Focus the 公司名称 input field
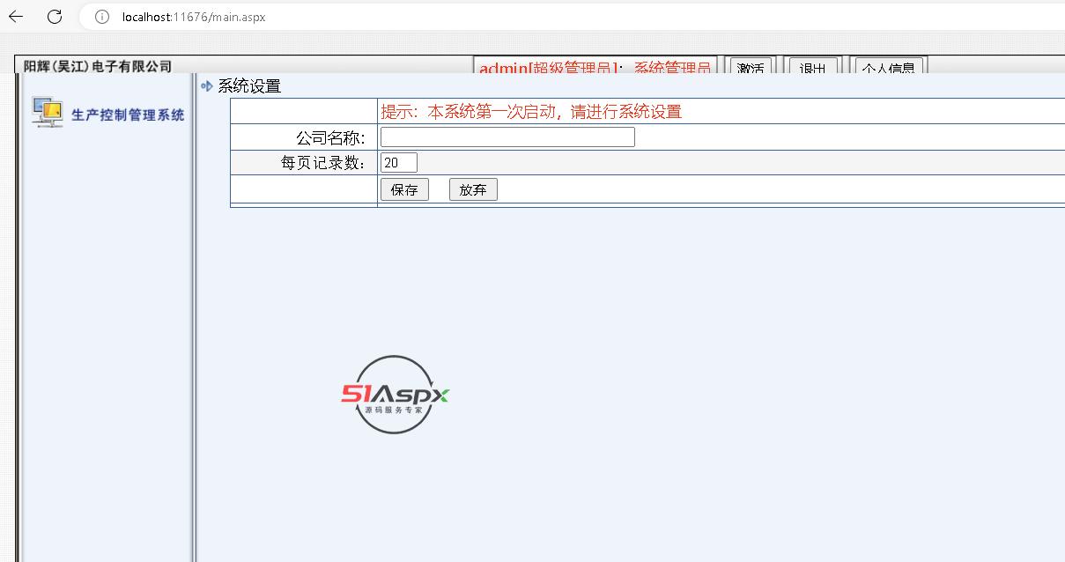 tap(507, 137)
